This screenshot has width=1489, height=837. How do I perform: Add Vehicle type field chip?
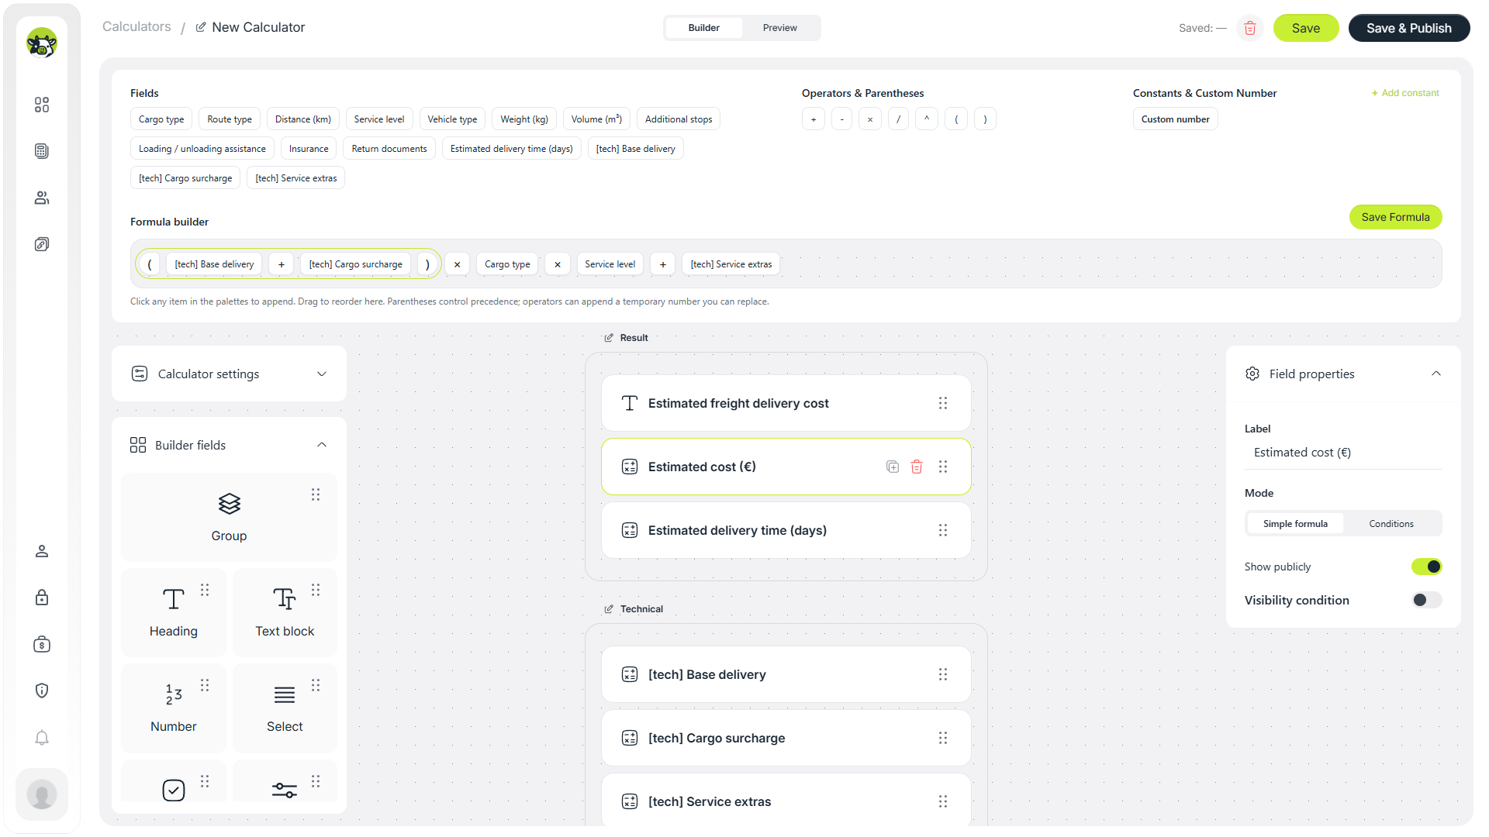click(x=452, y=119)
